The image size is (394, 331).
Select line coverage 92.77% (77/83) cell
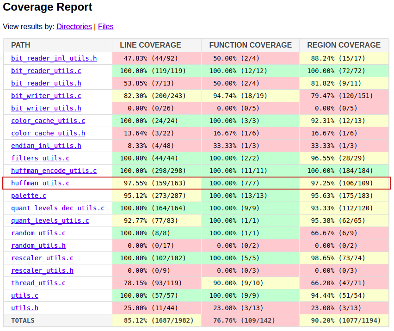point(157,221)
